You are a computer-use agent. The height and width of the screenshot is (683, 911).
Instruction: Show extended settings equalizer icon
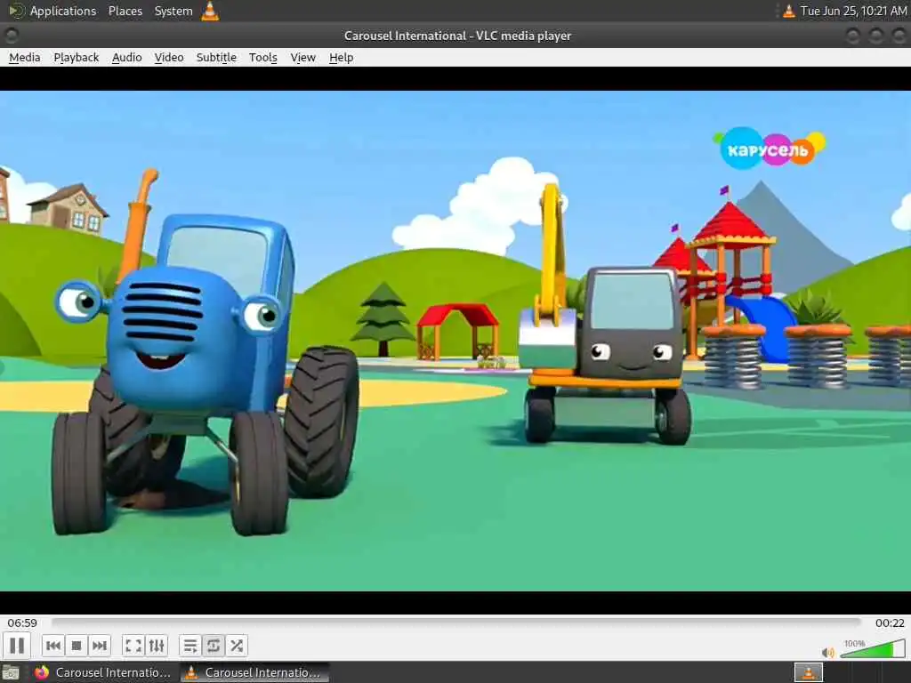point(157,646)
